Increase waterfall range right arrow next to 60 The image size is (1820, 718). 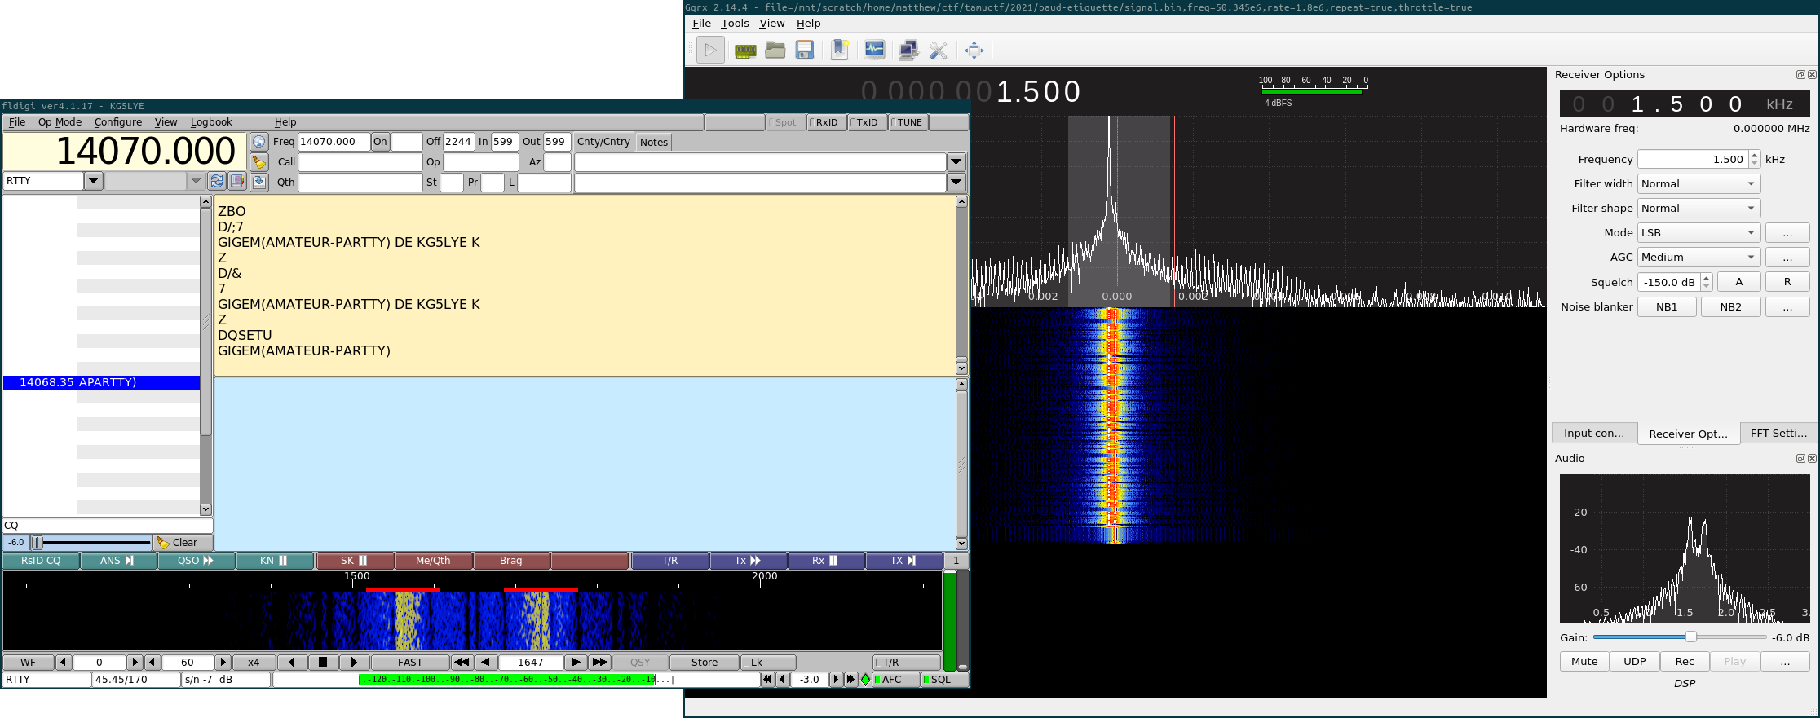point(223,663)
